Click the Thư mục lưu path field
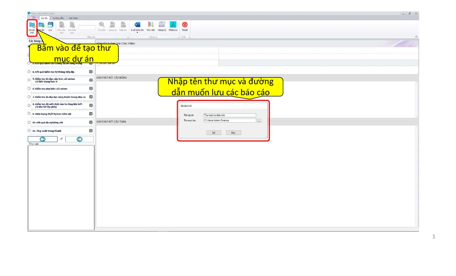The height and width of the screenshot is (276, 456). click(x=230, y=121)
